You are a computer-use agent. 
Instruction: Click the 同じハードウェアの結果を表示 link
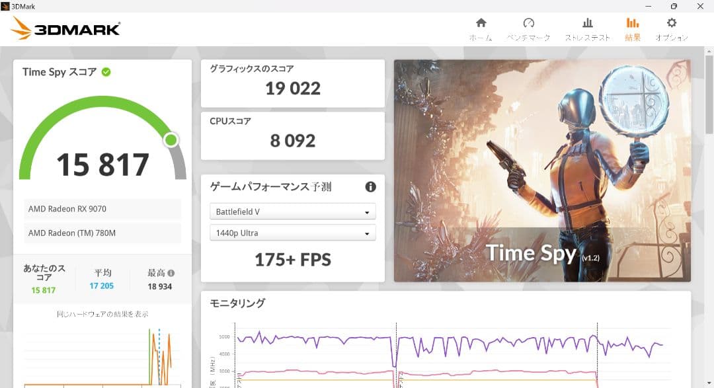102,314
